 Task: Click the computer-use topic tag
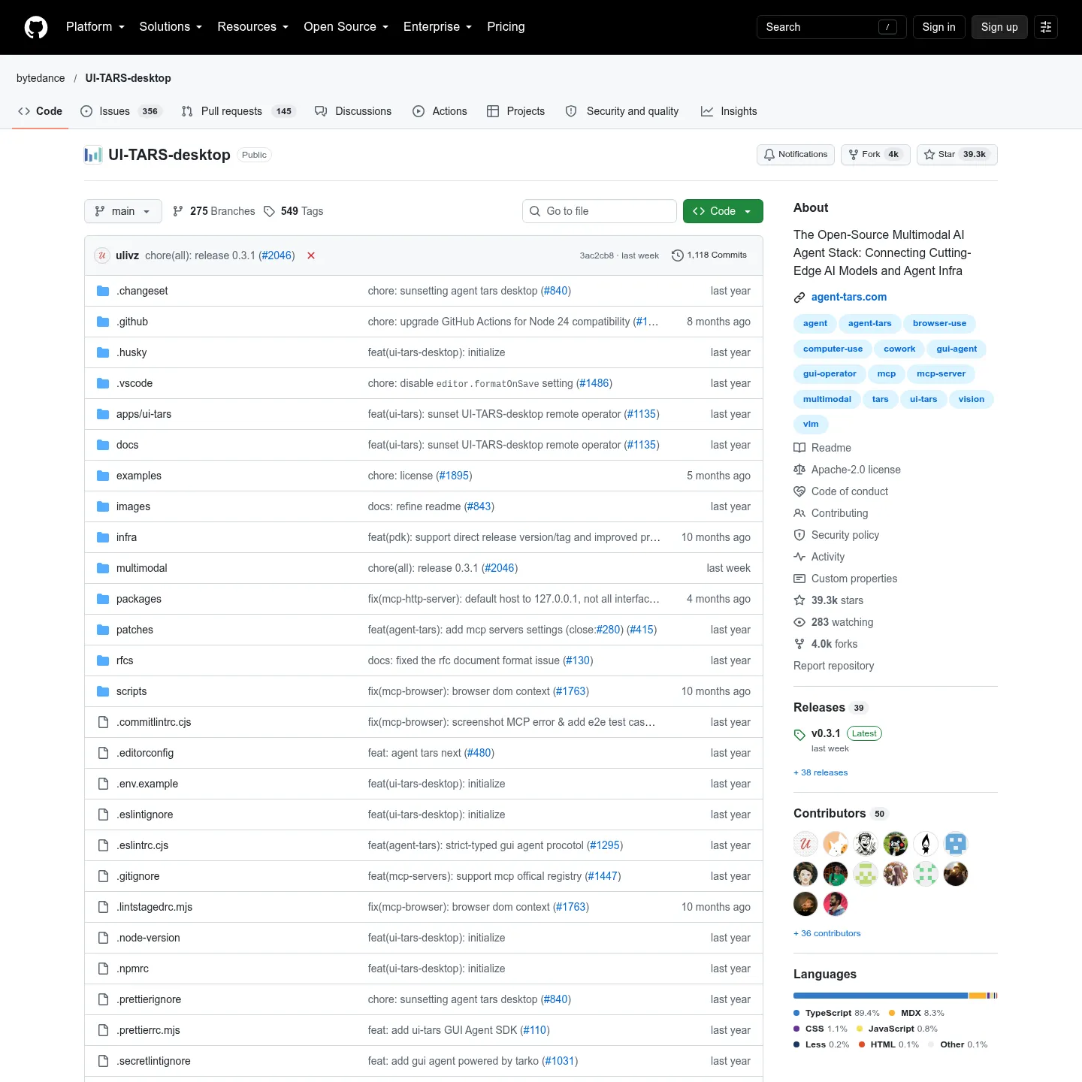tap(833, 349)
